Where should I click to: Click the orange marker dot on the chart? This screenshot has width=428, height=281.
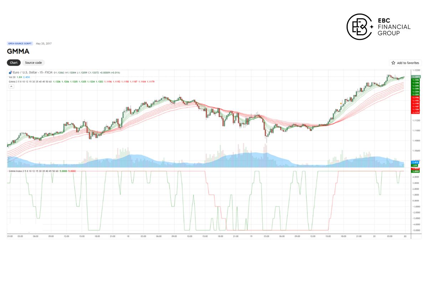[x=341, y=103]
